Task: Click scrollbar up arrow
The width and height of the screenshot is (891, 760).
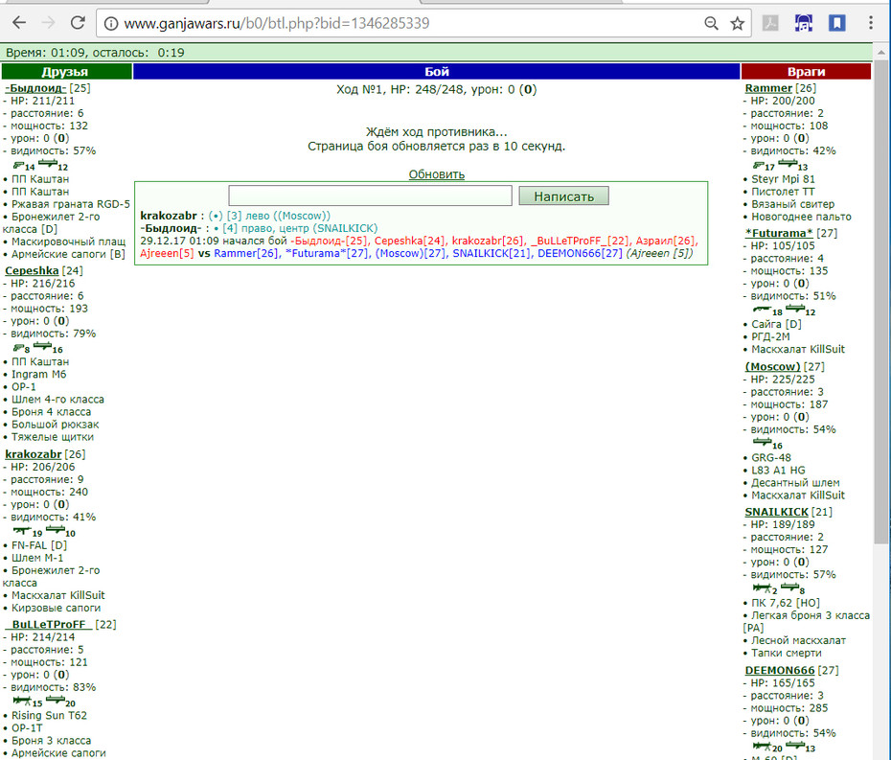Action: coord(881,52)
